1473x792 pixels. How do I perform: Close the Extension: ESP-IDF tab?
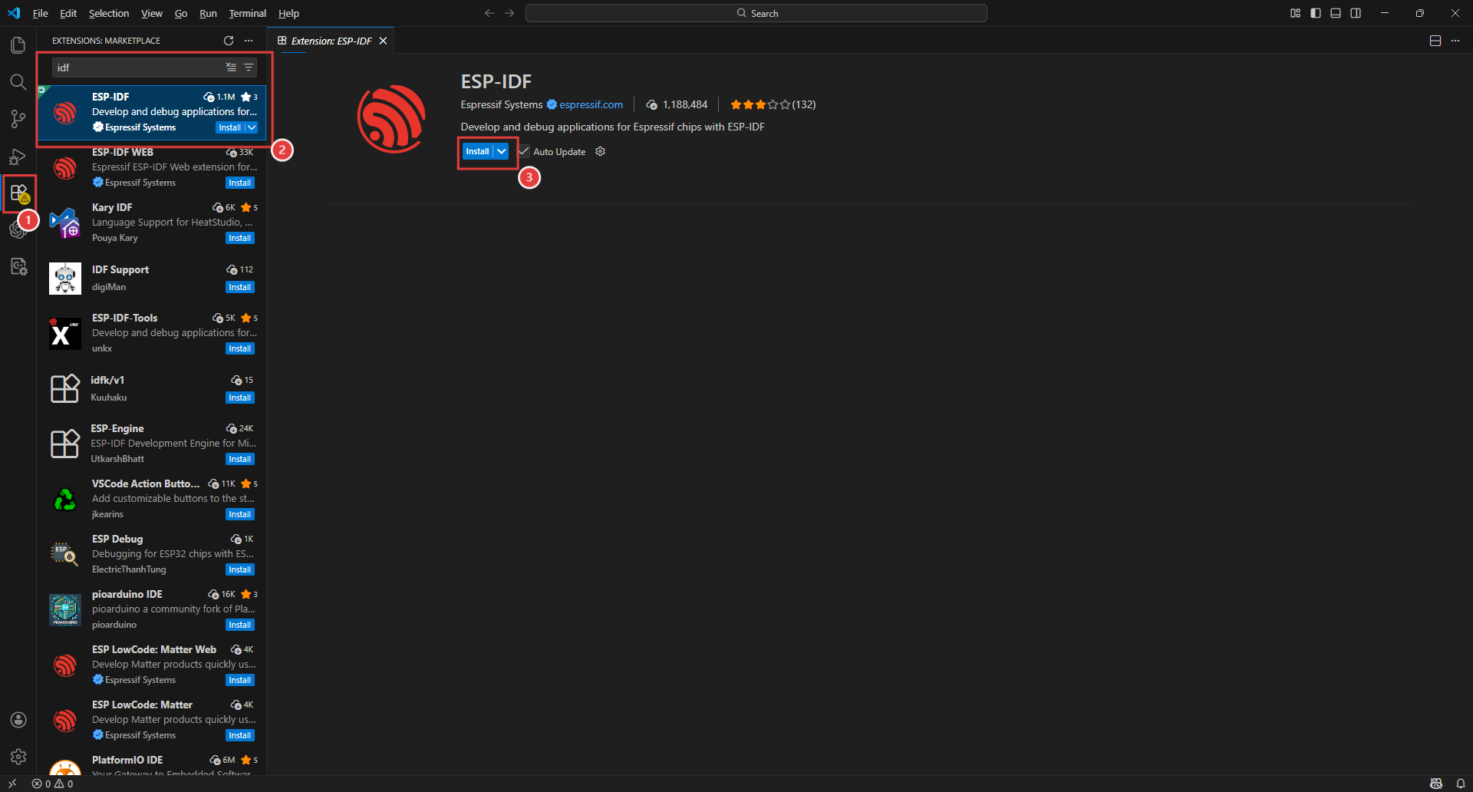pyautogui.click(x=383, y=41)
